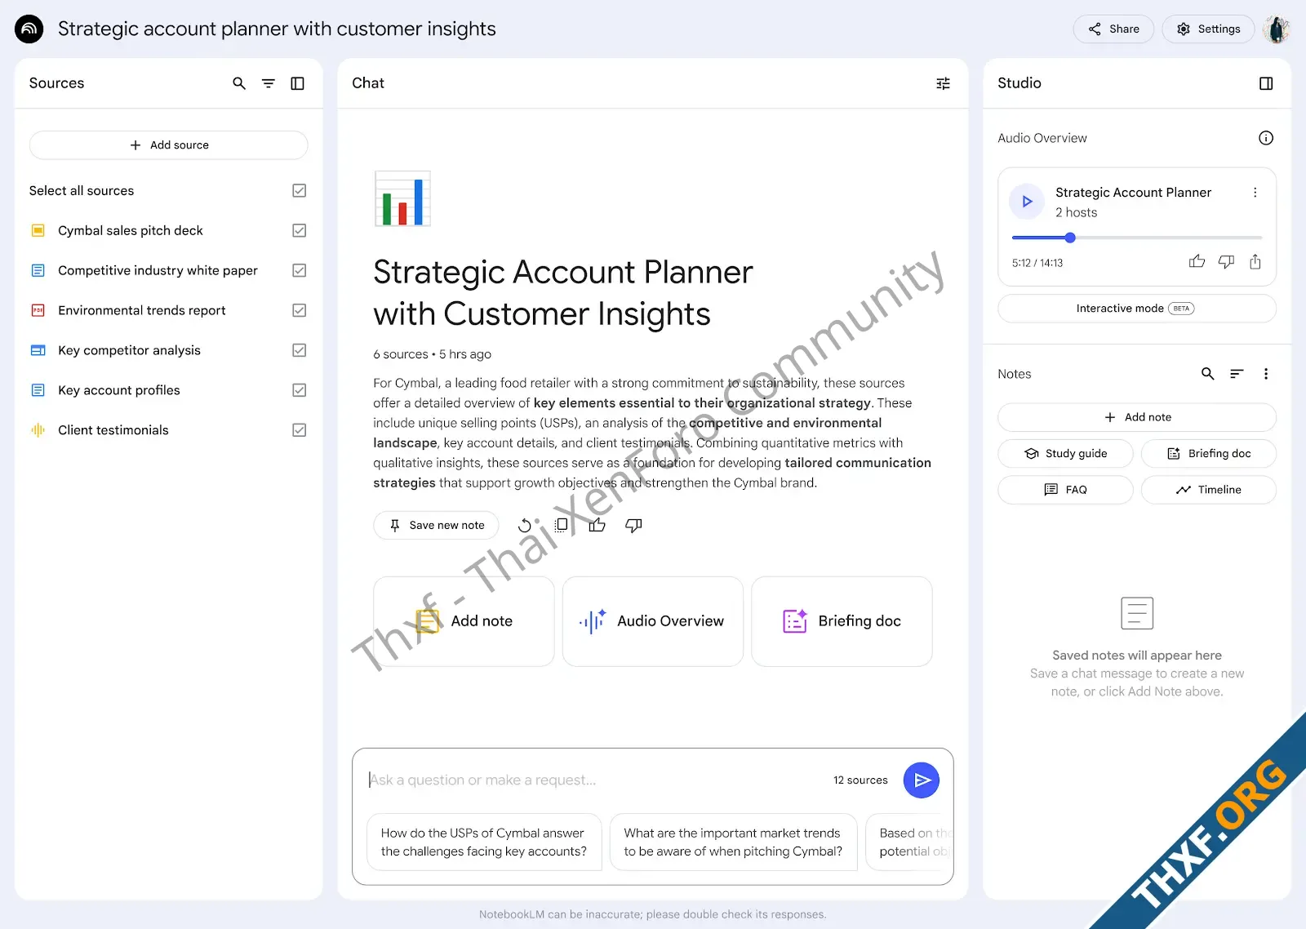The width and height of the screenshot is (1306, 929).
Task: Generate Briefing doc from Studio notes
Action: [1209, 454]
